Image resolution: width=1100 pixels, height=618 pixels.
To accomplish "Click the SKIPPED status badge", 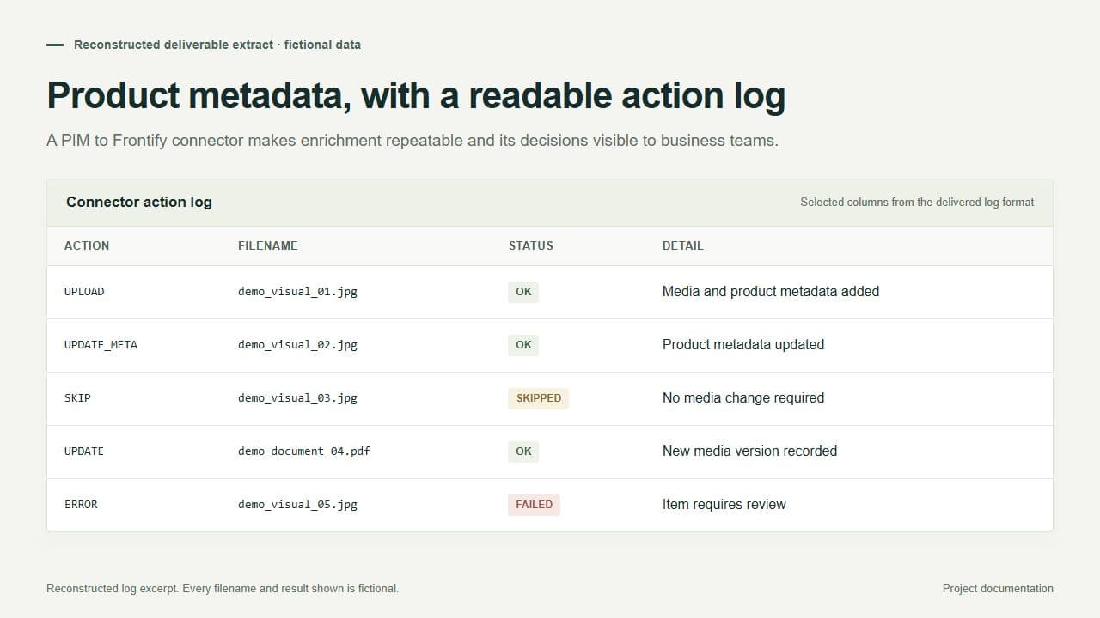I will tap(539, 398).
